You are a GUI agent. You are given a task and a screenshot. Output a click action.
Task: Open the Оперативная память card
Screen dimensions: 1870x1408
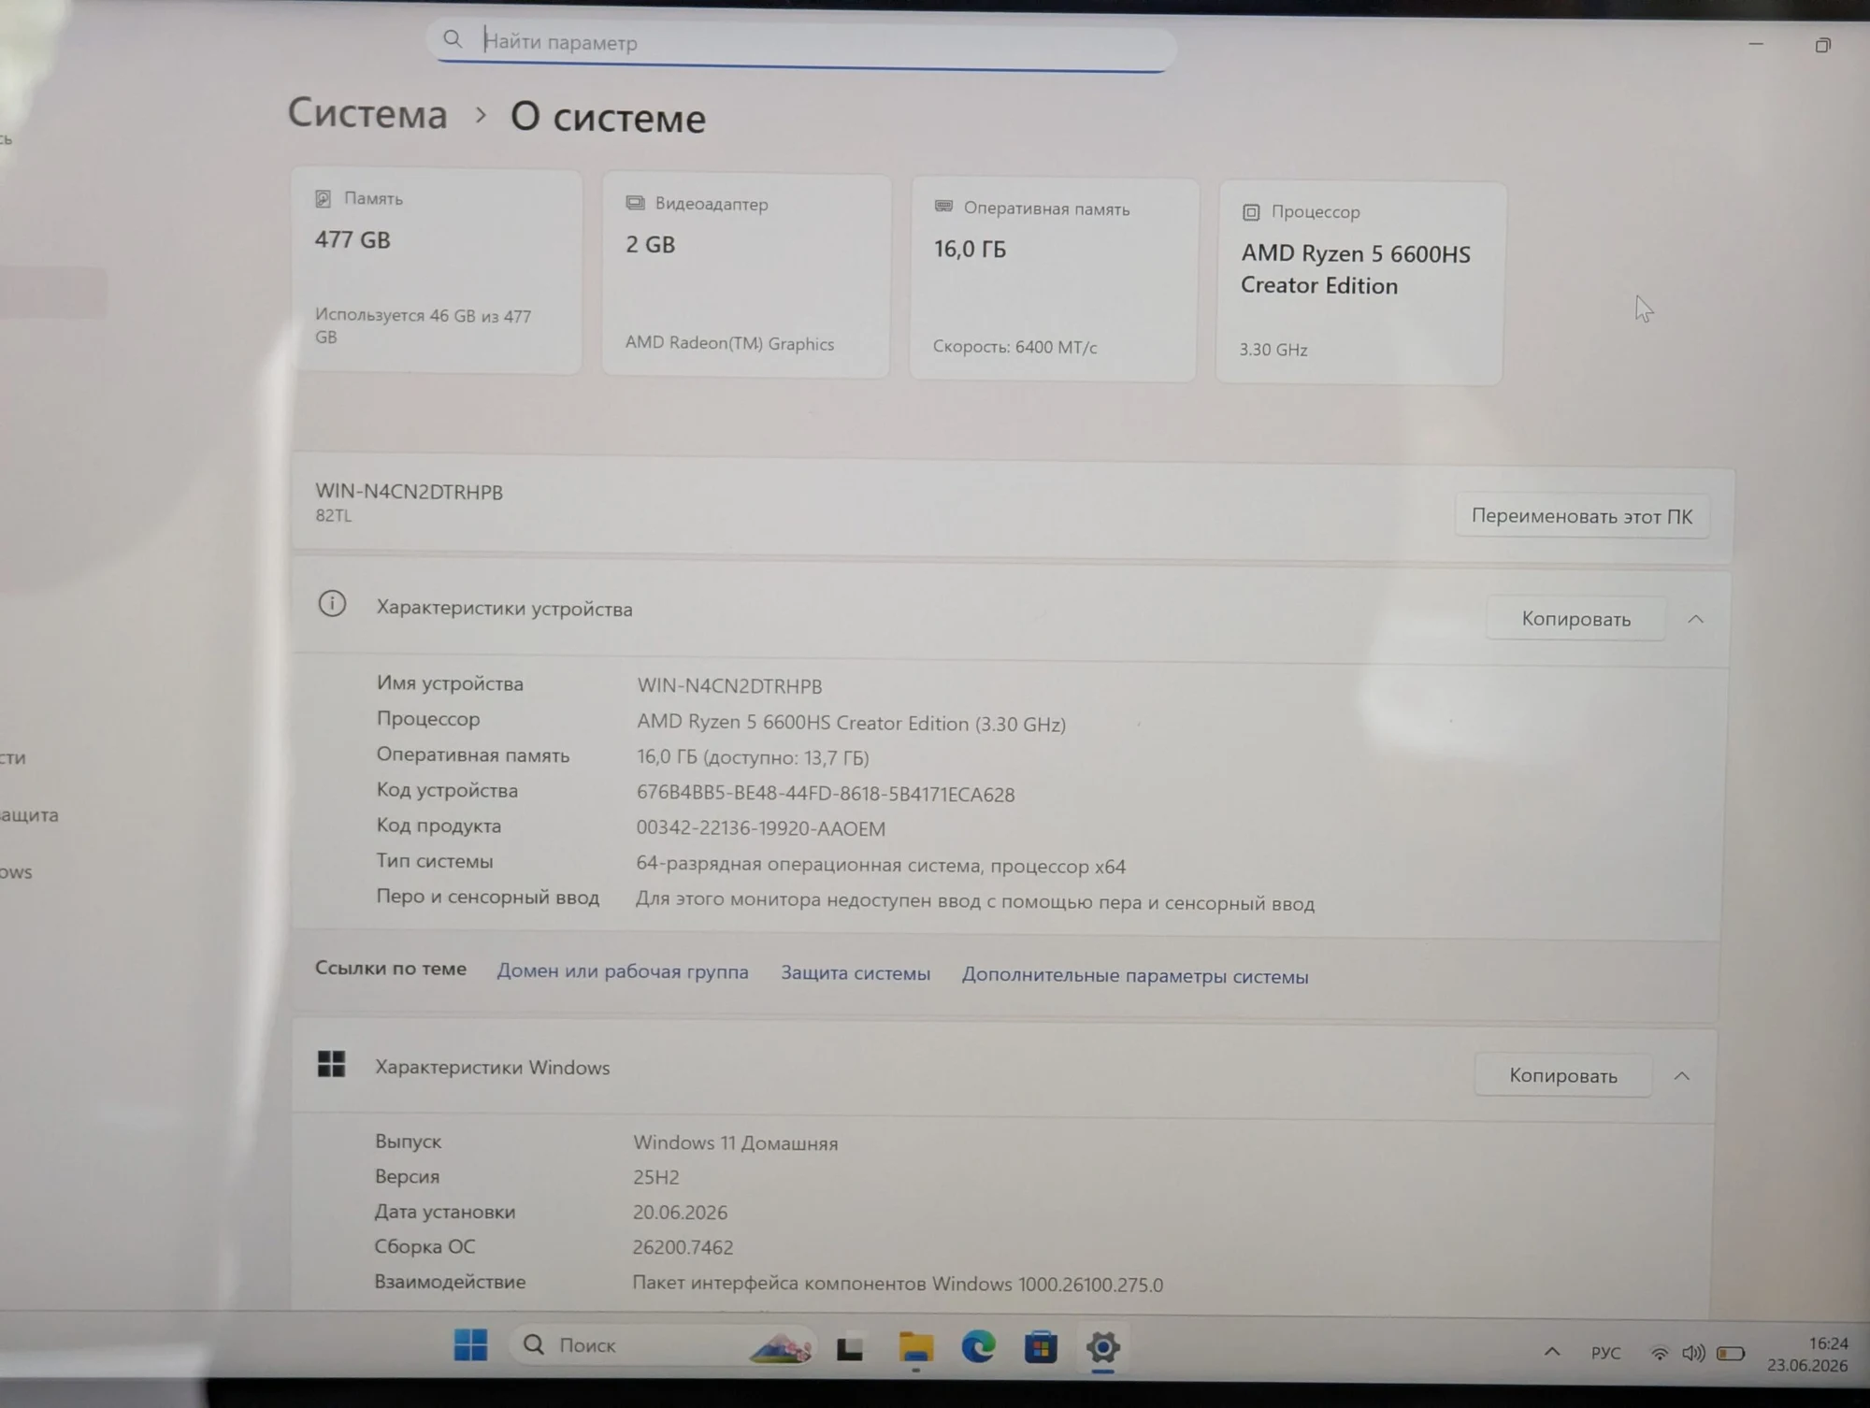click(1054, 280)
